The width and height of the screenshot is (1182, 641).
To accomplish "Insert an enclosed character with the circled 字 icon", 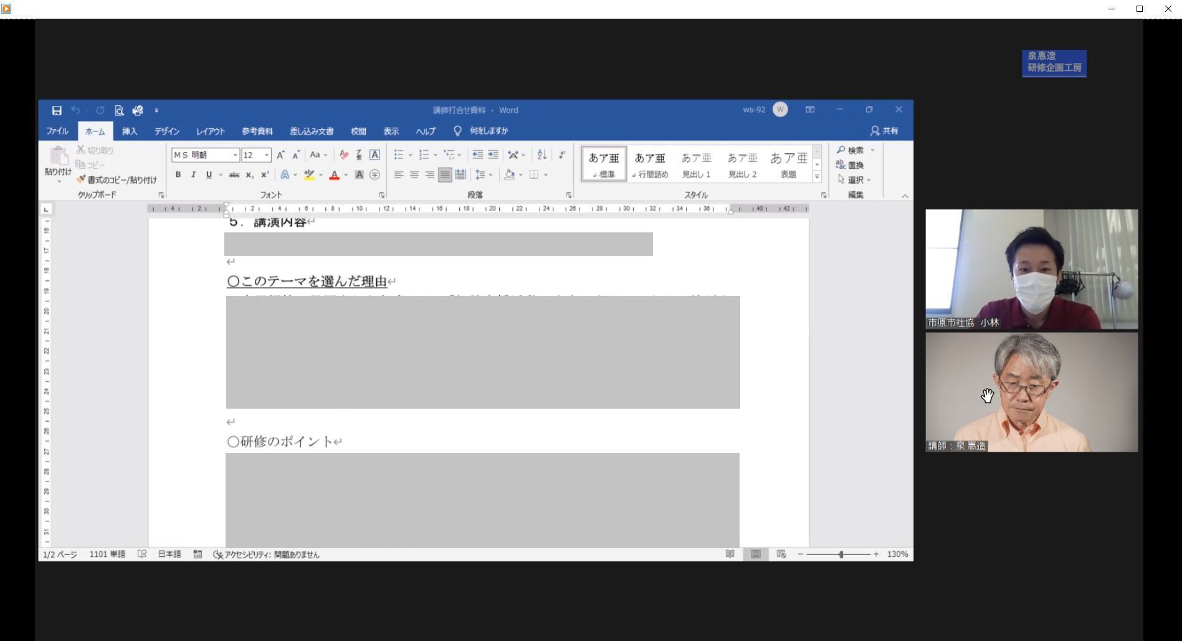I will tap(374, 174).
